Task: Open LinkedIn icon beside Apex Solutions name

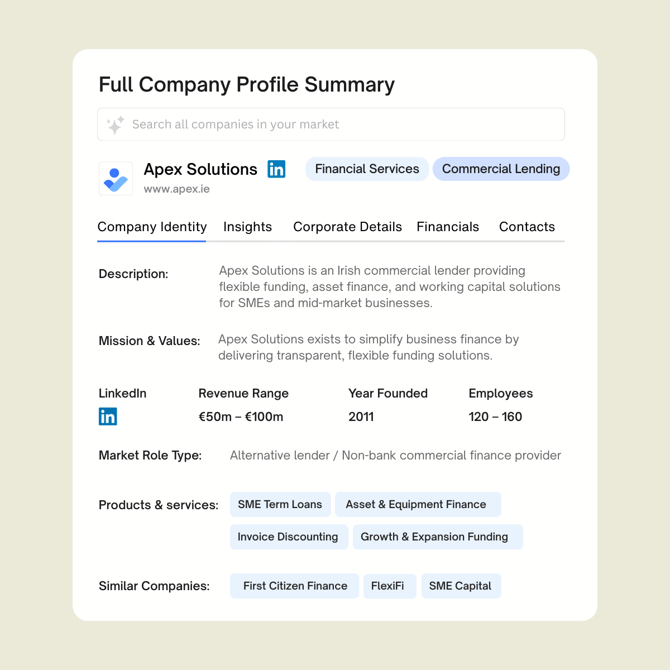Action: [276, 169]
